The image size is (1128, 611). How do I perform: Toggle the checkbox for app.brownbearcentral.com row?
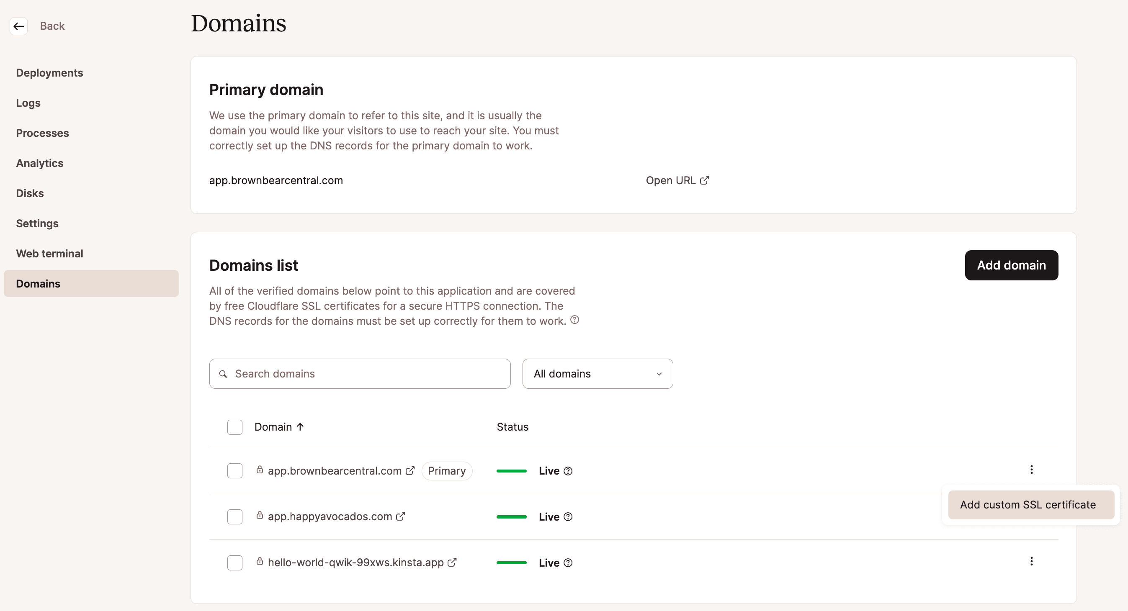pyautogui.click(x=234, y=470)
